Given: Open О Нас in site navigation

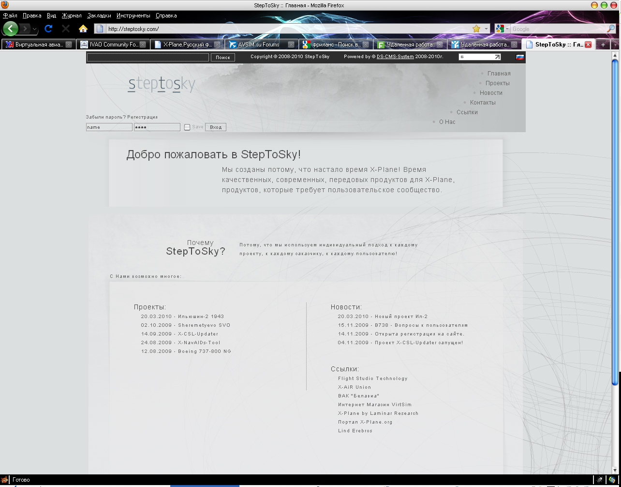Looking at the screenshot, I should click(447, 122).
